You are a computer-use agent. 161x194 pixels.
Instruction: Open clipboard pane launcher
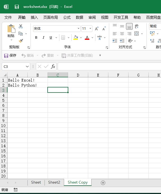click(29, 48)
